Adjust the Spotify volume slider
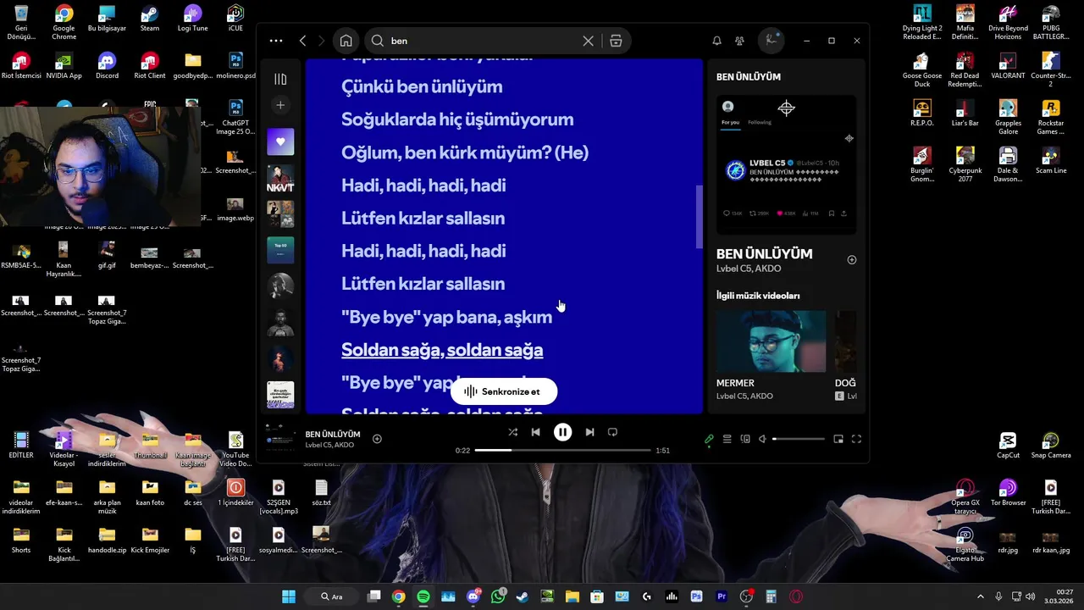The height and width of the screenshot is (610, 1084). [799, 439]
